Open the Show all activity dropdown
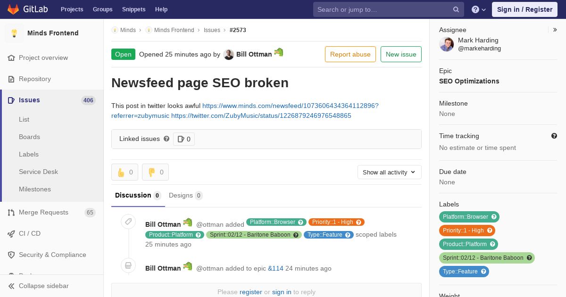The width and height of the screenshot is (566, 297). pos(390,172)
